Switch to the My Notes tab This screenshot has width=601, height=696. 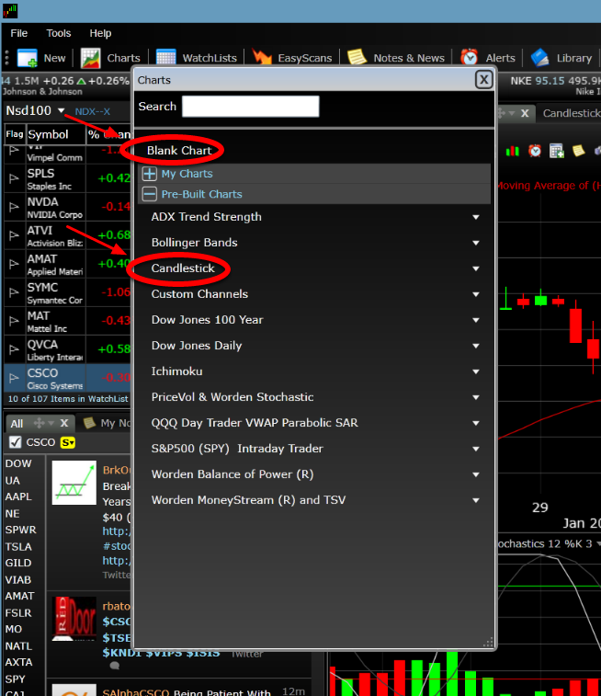tap(108, 423)
